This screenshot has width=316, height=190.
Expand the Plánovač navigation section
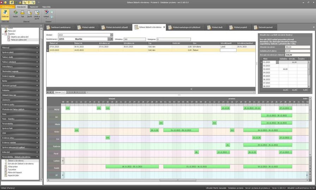[x=19, y=47]
